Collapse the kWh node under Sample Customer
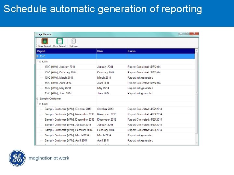This screenshot has height=175, width=234. pos(40,104)
